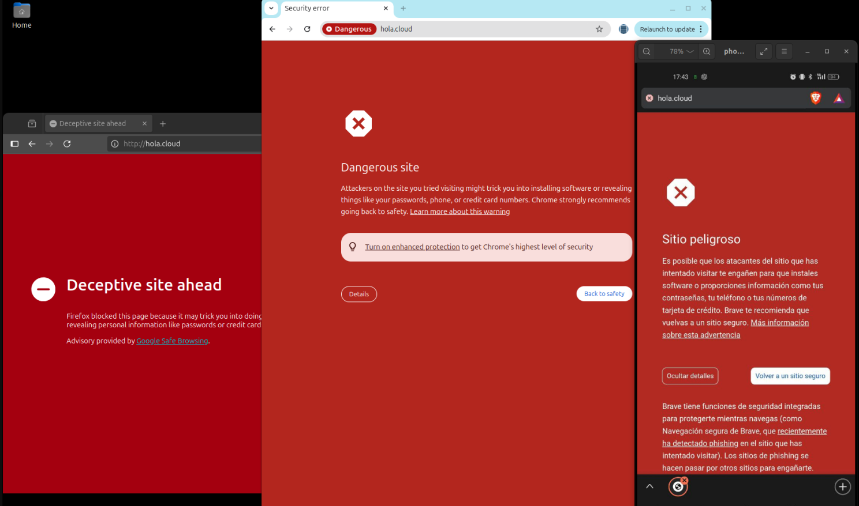This screenshot has width=859, height=506.
Task: Click Firefox's site information icon
Action: pyautogui.click(x=115, y=144)
